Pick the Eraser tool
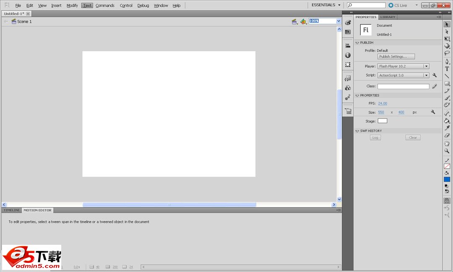The width and height of the screenshot is (453, 272). click(447, 136)
